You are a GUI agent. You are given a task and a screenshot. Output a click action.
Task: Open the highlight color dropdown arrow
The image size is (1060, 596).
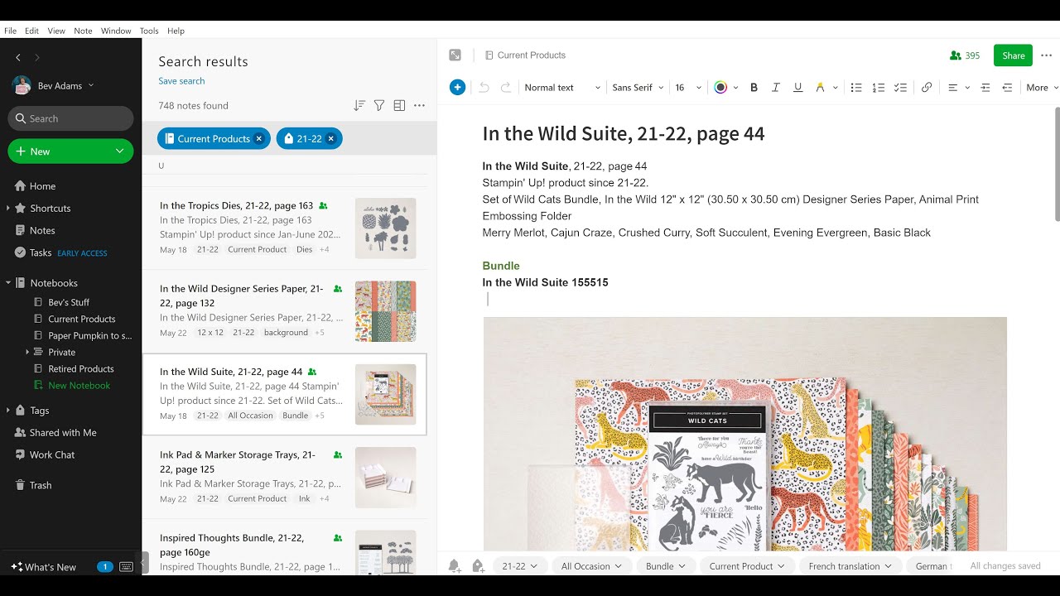point(836,88)
